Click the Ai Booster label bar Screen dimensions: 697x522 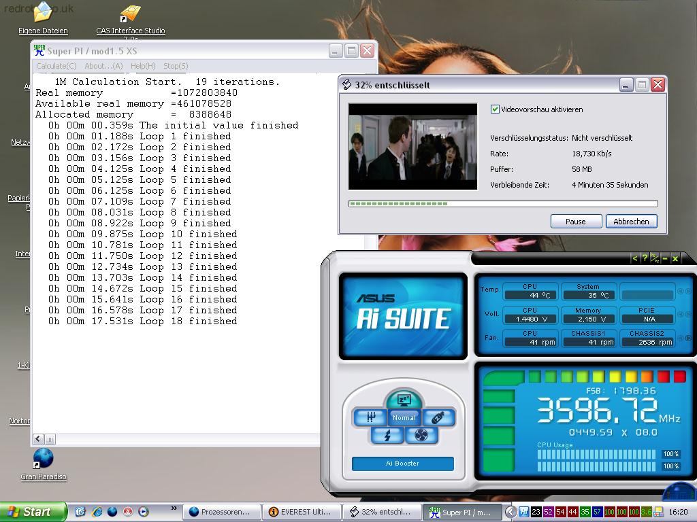click(x=403, y=464)
